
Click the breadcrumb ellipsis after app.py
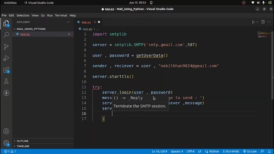tap(98, 29)
